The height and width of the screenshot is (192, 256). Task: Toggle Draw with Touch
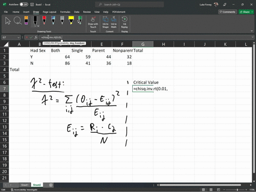click(x=93, y=22)
